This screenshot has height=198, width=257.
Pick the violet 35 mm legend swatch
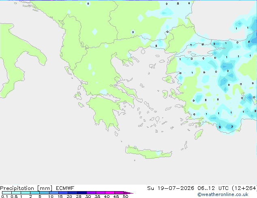101,193
